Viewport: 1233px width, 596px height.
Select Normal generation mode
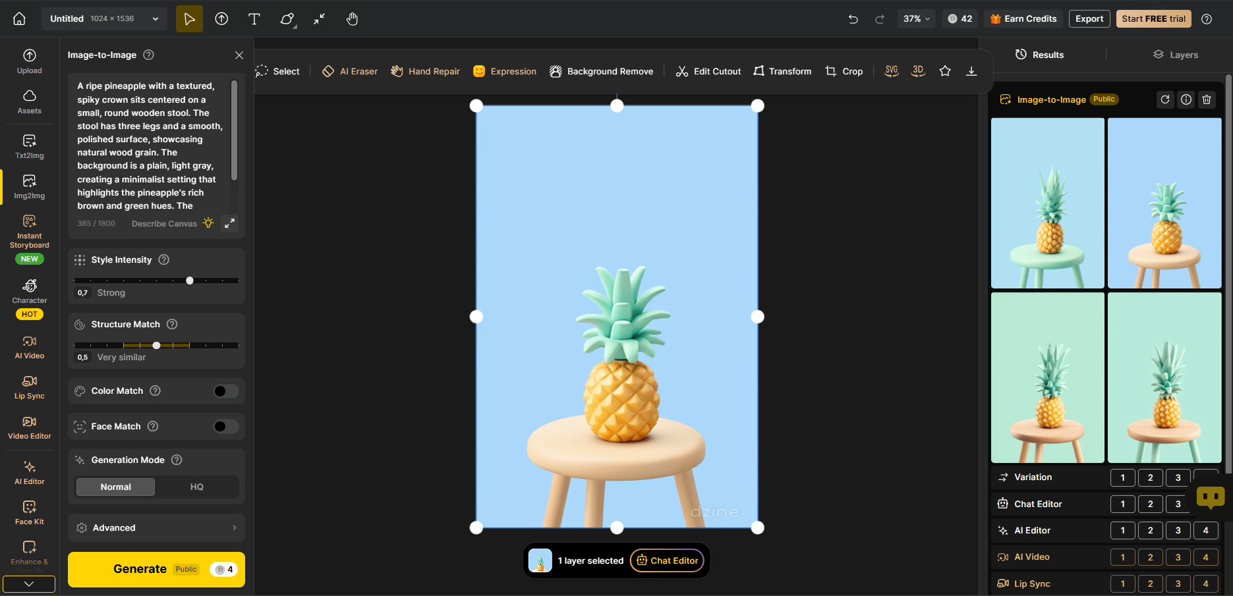click(116, 487)
